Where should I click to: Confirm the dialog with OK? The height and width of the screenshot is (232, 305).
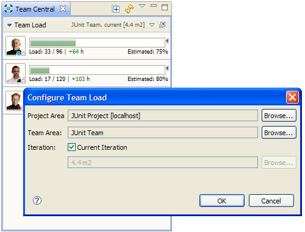222,201
